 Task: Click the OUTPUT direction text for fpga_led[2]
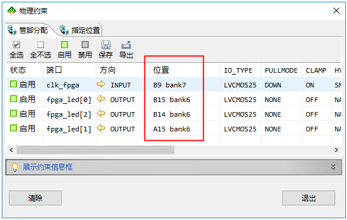pyautogui.click(x=122, y=114)
